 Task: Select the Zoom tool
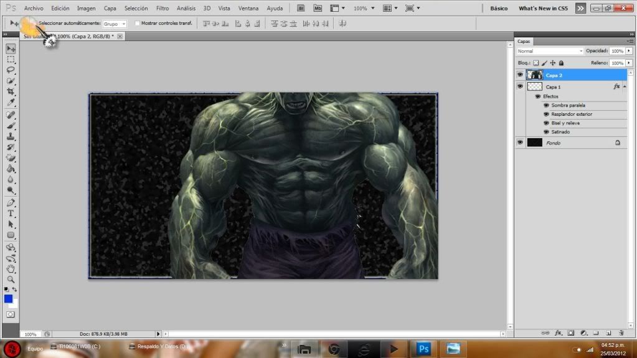click(x=11, y=279)
